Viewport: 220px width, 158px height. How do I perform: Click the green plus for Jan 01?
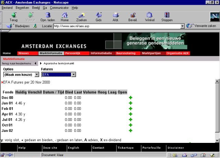[x=131, y=103]
